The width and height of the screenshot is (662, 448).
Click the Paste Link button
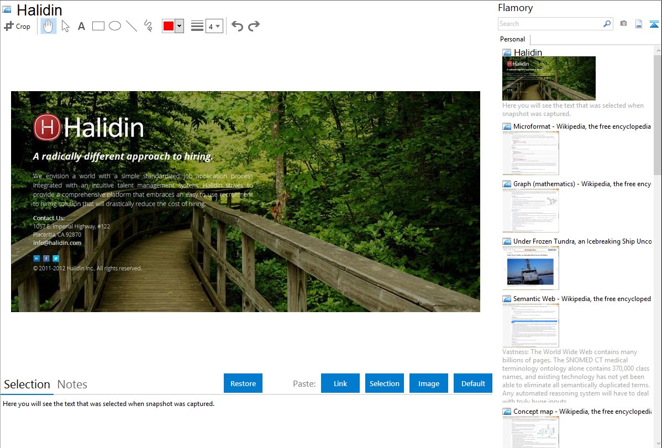click(340, 383)
